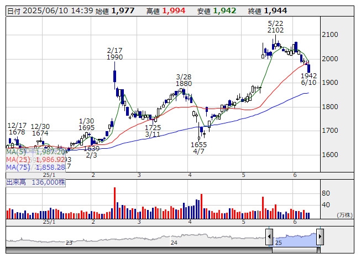Click the right range-slider arrow handle
Viewport: 361px width, 259px height.
[320, 237]
